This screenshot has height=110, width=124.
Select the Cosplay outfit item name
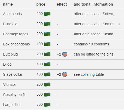tap(14, 95)
